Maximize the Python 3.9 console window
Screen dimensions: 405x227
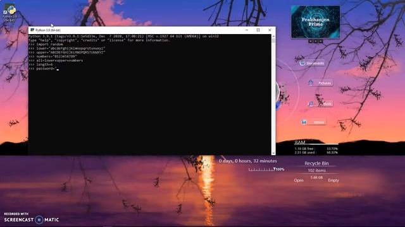click(x=258, y=30)
